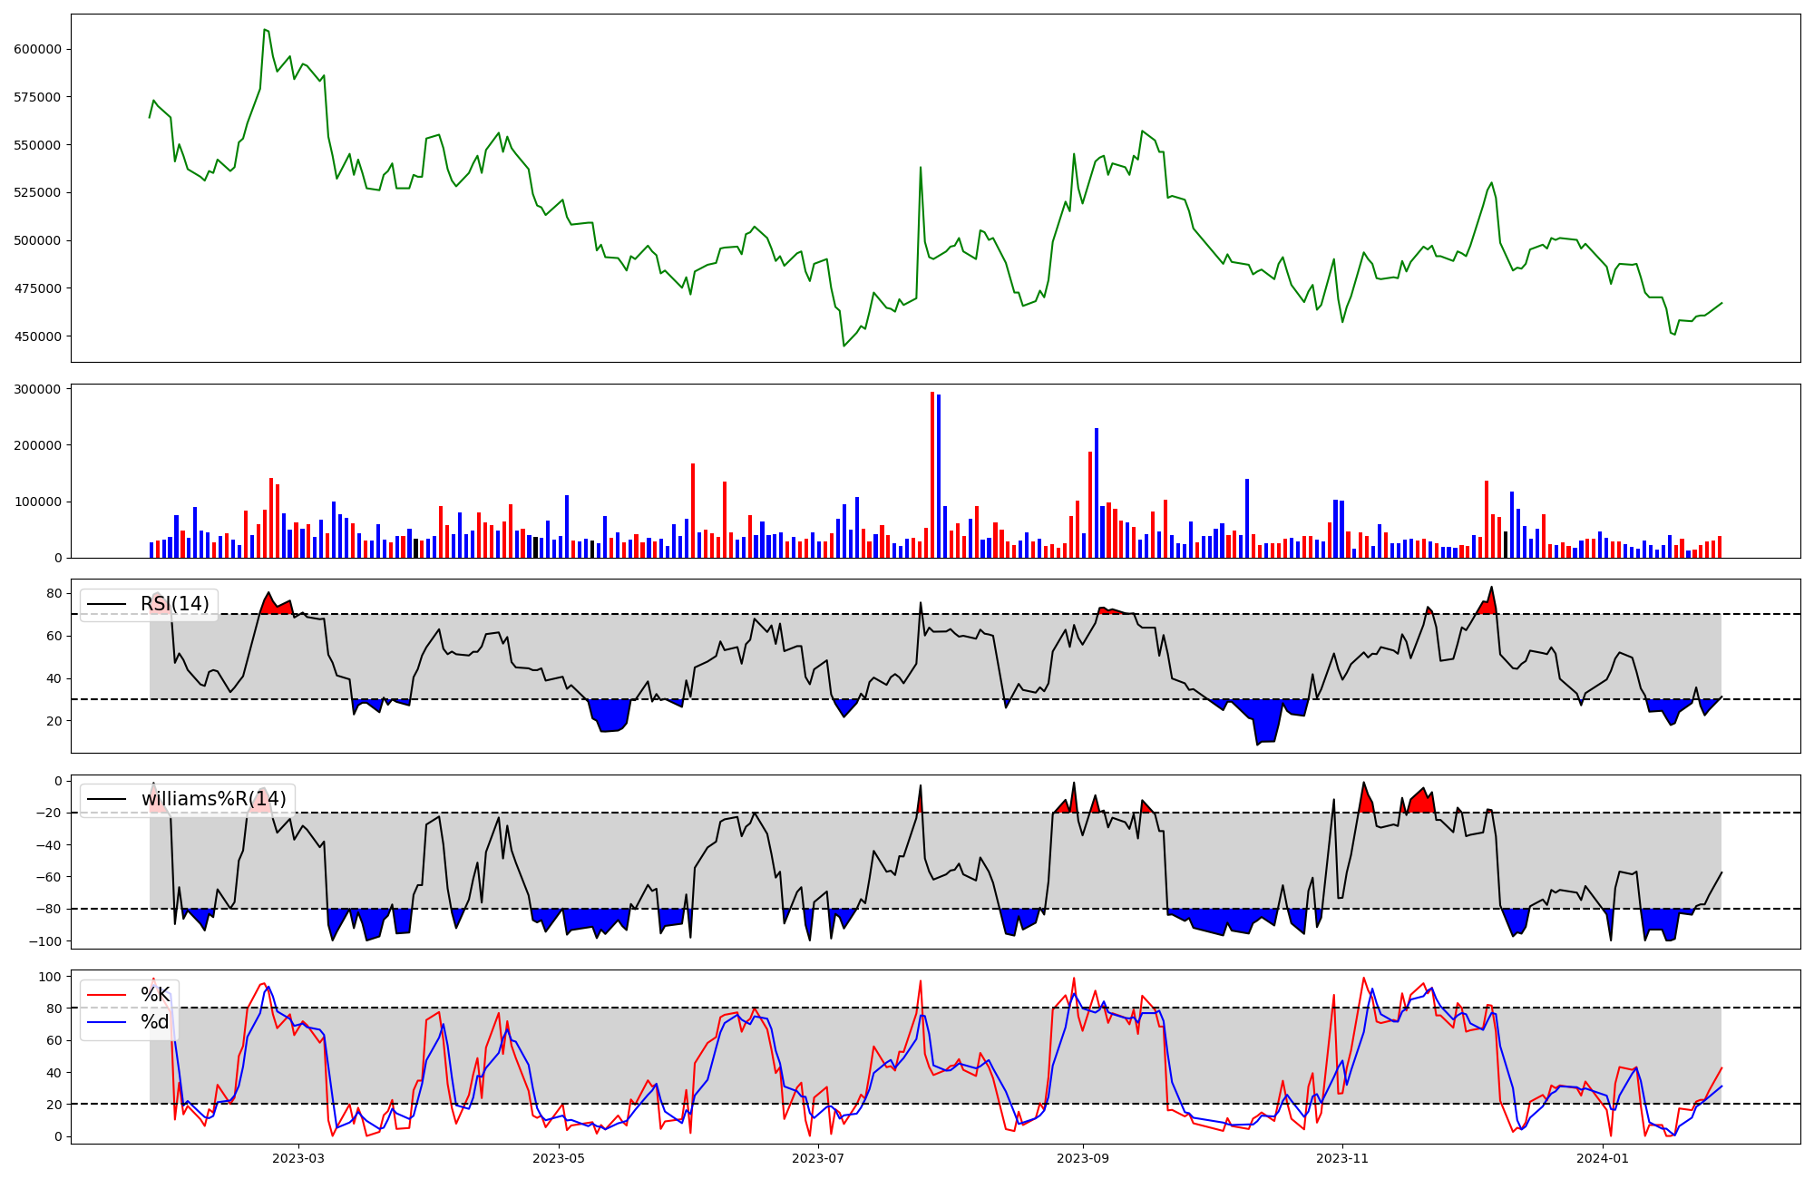Click the red legend line next to %K

click(x=106, y=996)
